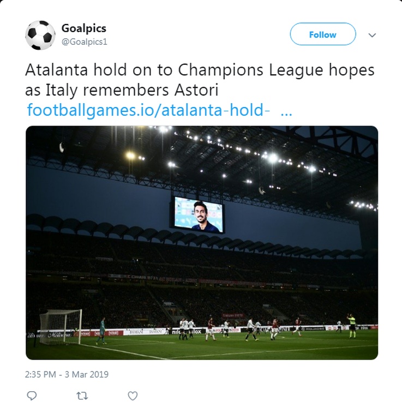Retweet the Atalanta post
The image size is (402, 419).
point(82,396)
